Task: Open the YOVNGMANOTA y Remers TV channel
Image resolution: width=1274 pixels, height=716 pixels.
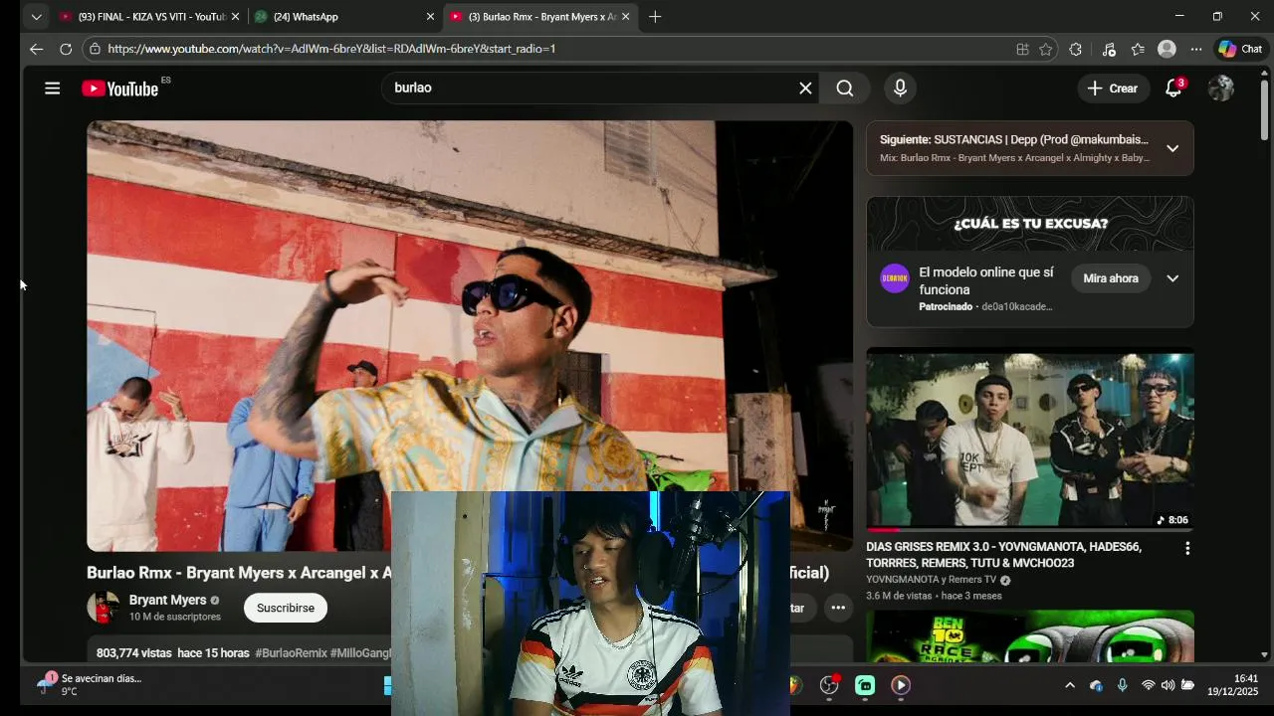Action: click(931, 580)
